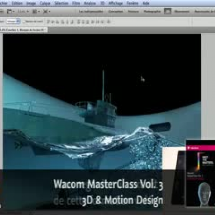This screenshot has height=215, width=215.
Task: Switch to the Peinture workspace
Action: pos(133,11)
